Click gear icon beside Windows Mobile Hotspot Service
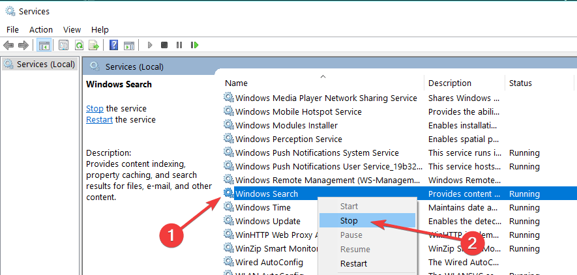Viewport: 577px width, 275px height. point(229,111)
